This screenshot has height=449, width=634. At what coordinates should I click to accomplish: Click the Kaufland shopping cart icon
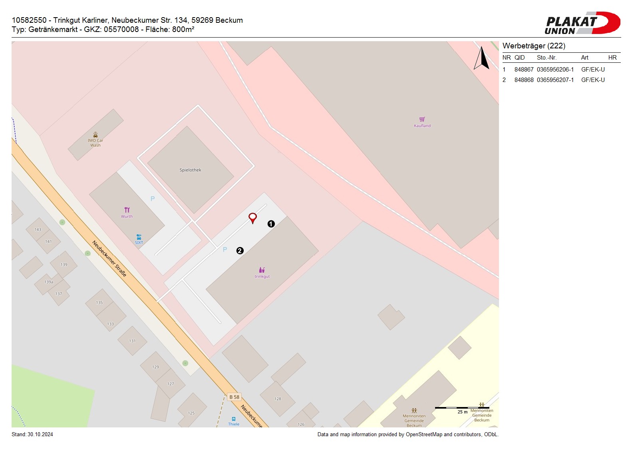coord(422,119)
